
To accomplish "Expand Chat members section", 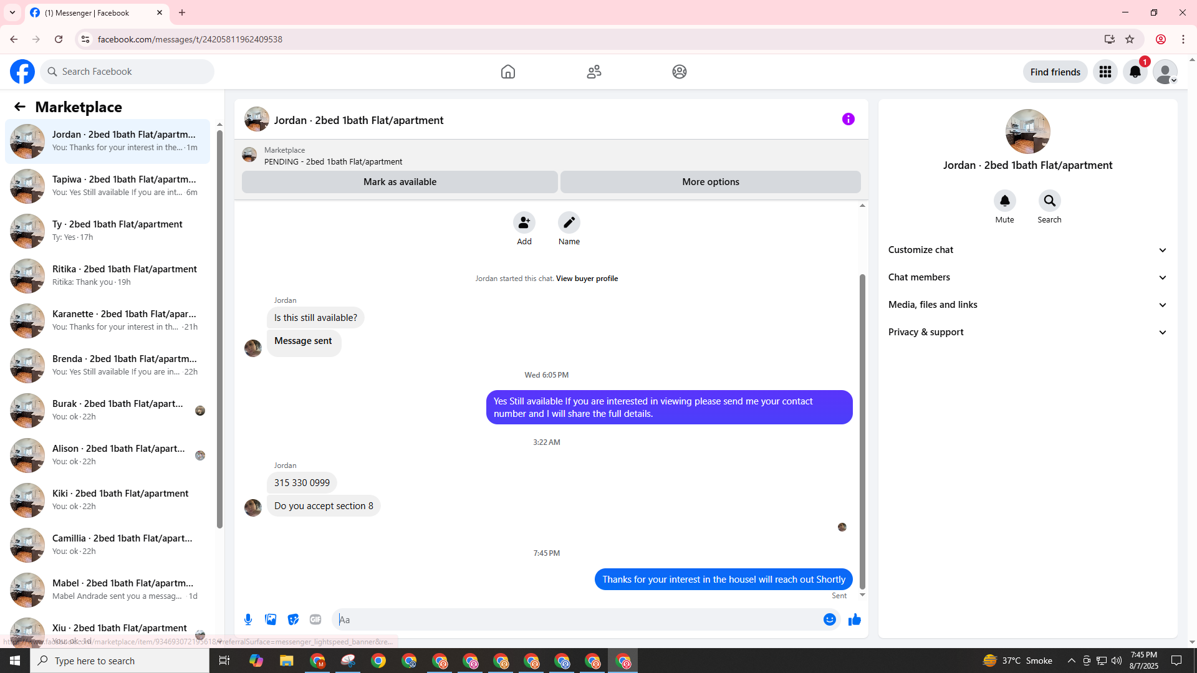I will (1027, 277).
